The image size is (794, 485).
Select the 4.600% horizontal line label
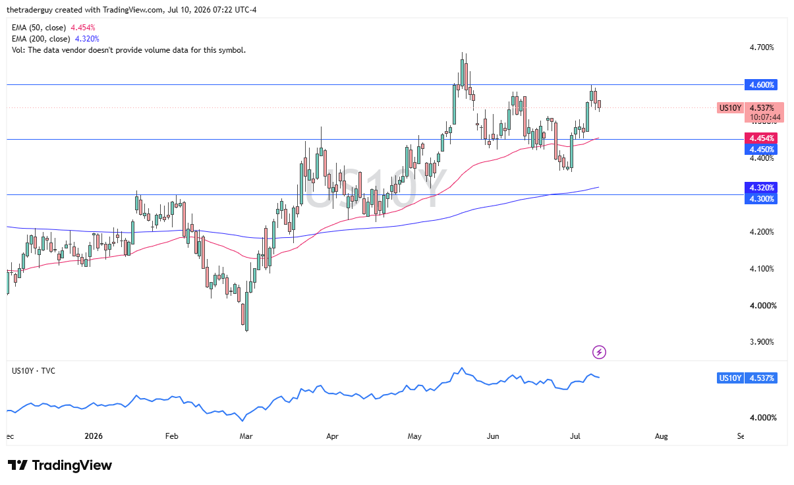[x=760, y=85]
